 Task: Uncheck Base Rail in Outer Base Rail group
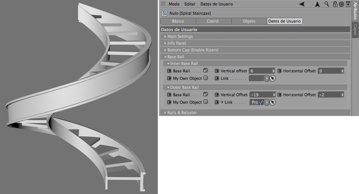(x=205, y=95)
